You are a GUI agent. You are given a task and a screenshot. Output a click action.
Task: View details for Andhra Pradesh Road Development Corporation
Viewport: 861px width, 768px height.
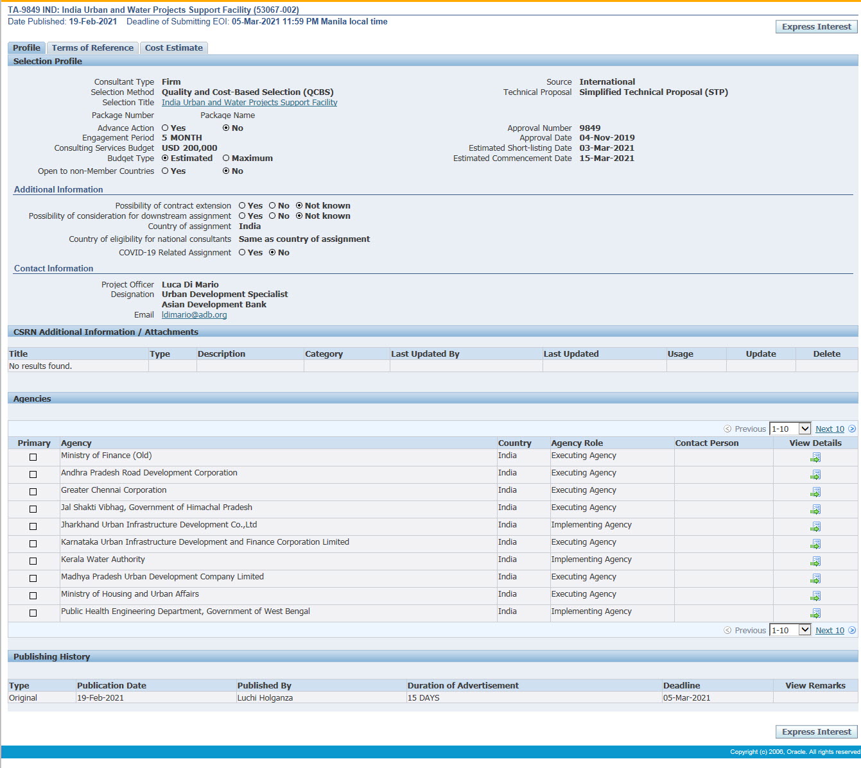(815, 475)
